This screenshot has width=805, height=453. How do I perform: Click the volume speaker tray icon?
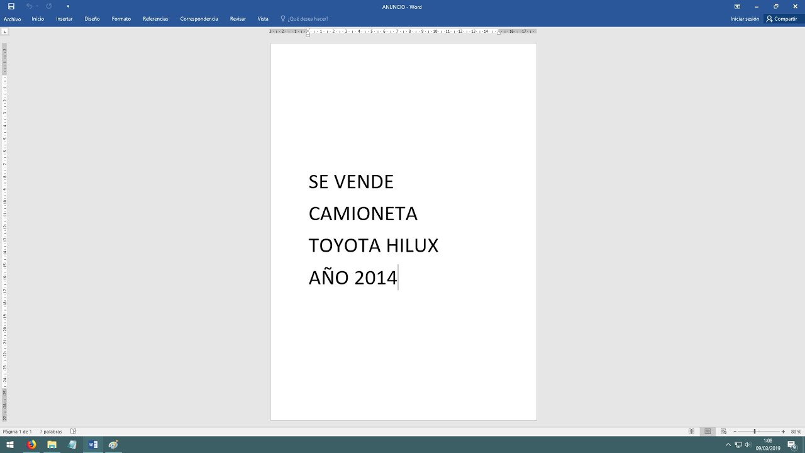747,445
